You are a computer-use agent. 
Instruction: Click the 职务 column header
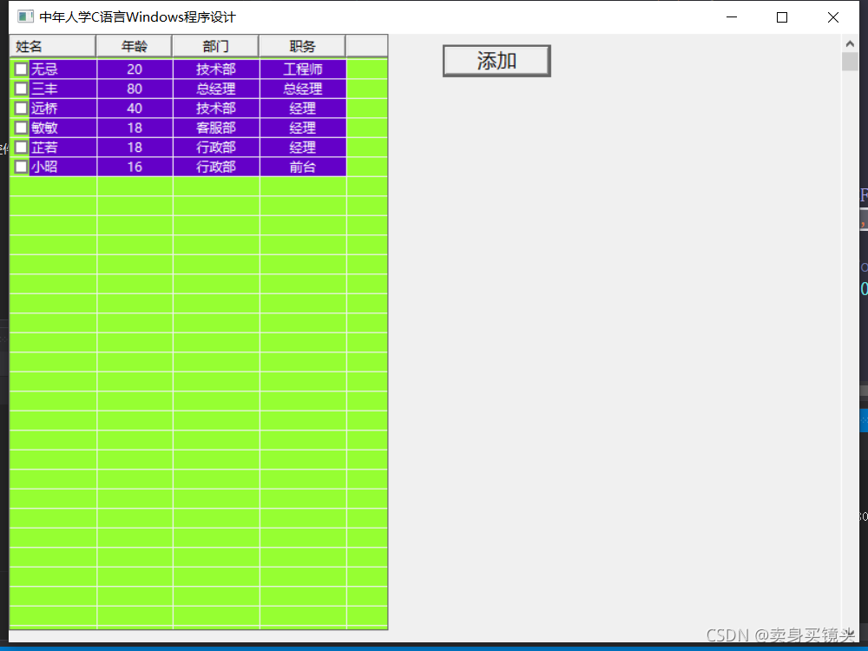[302, 46]
